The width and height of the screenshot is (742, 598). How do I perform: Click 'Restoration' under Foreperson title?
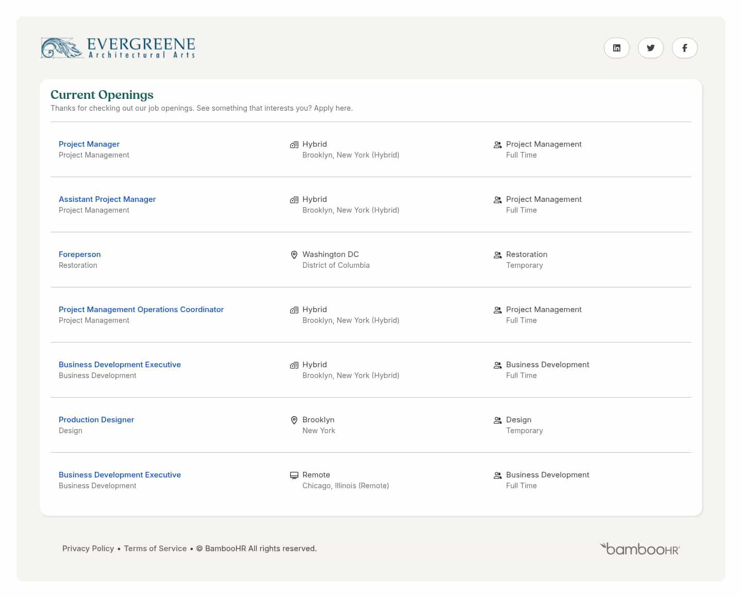(x=78, y=265)
